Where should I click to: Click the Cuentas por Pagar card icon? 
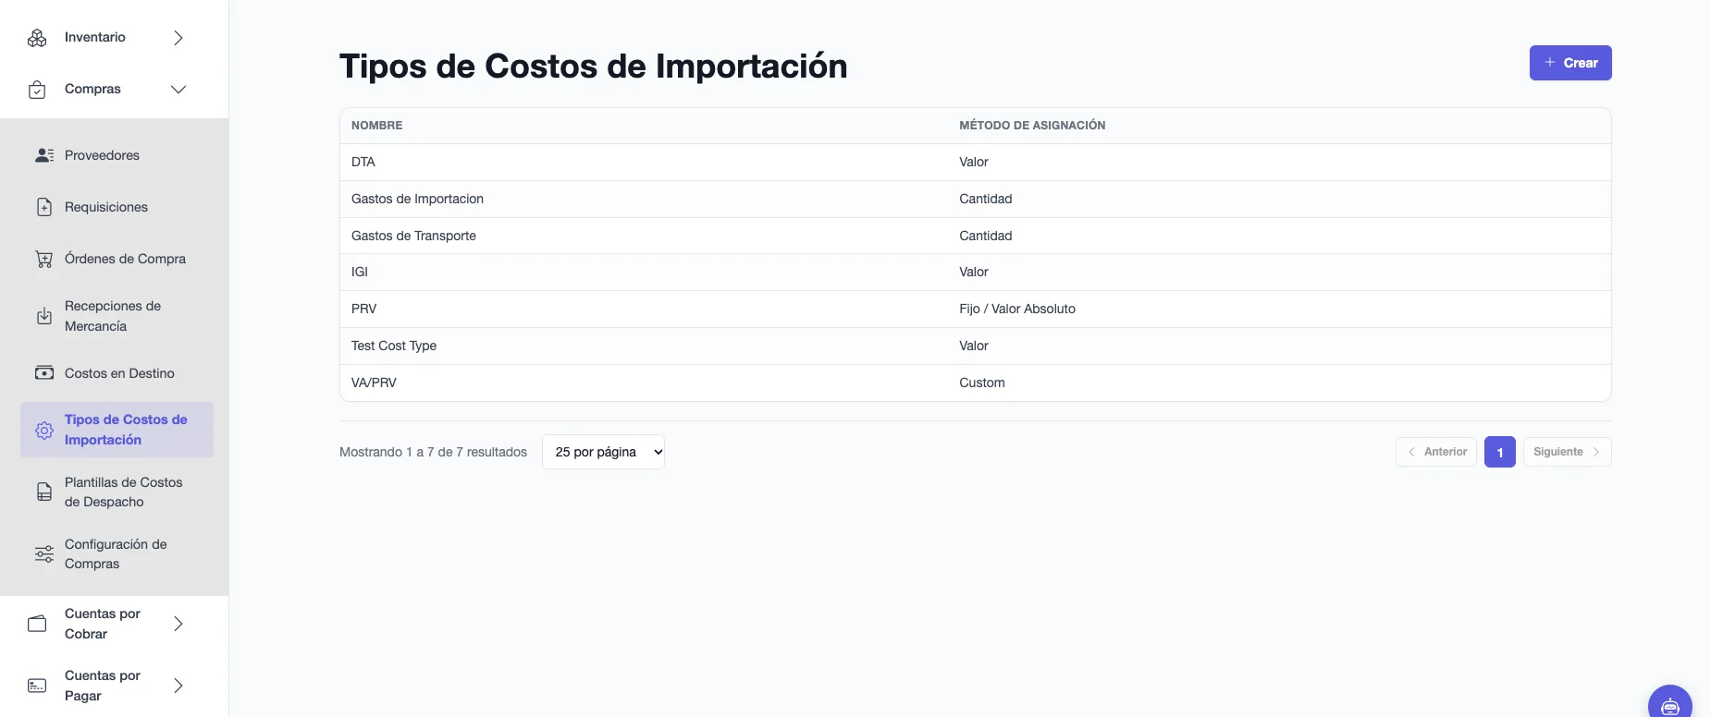37,686
